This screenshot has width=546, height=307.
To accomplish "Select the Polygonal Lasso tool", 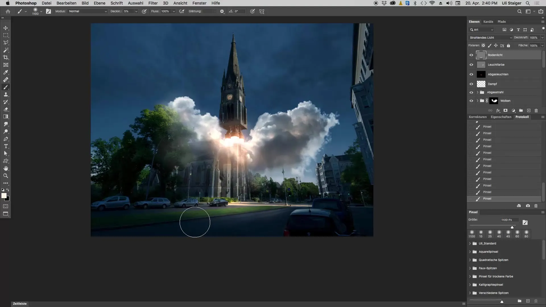I will coord(6,43).
